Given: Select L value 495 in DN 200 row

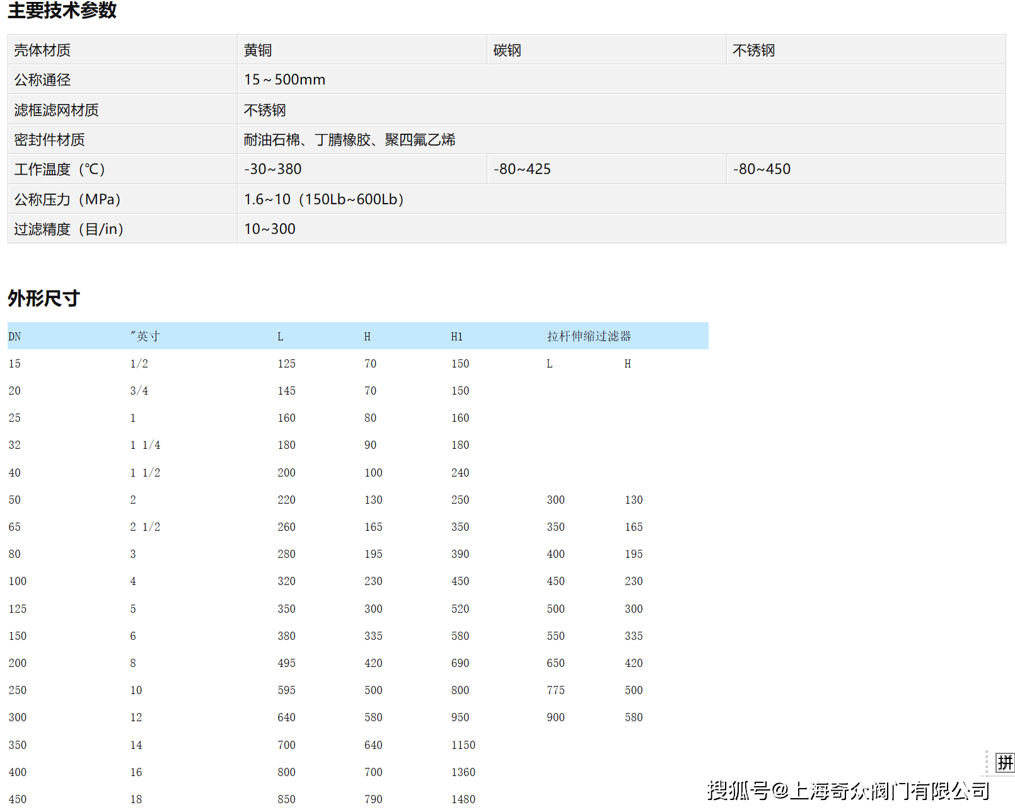Looking at the screenshot, I should (x=286, y=663).
